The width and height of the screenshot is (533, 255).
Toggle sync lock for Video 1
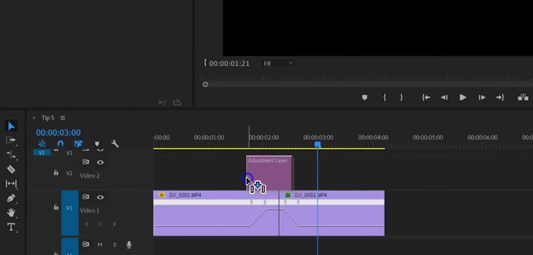point(86,197)
